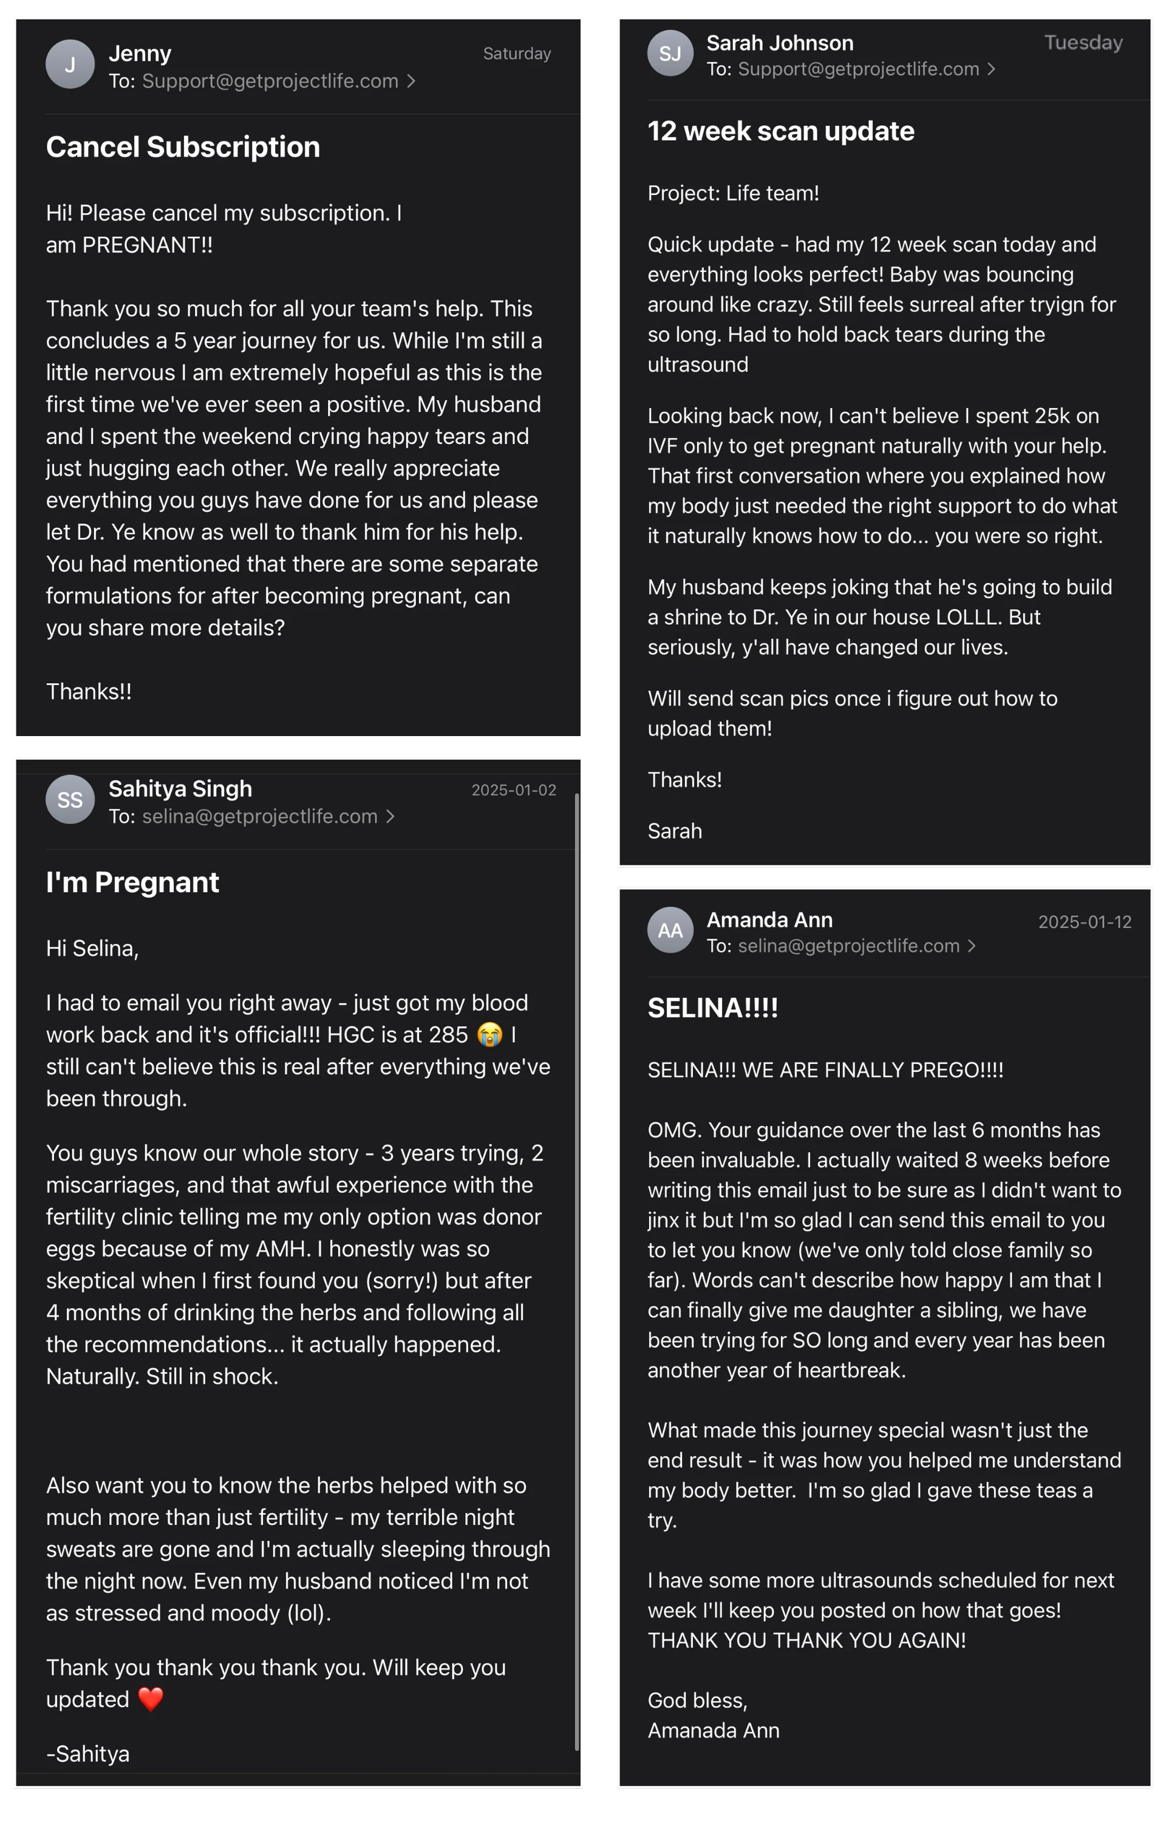1166x1822 pixels.
Task: Select the sender name Sarah Johnson
Action: point(780,43)
